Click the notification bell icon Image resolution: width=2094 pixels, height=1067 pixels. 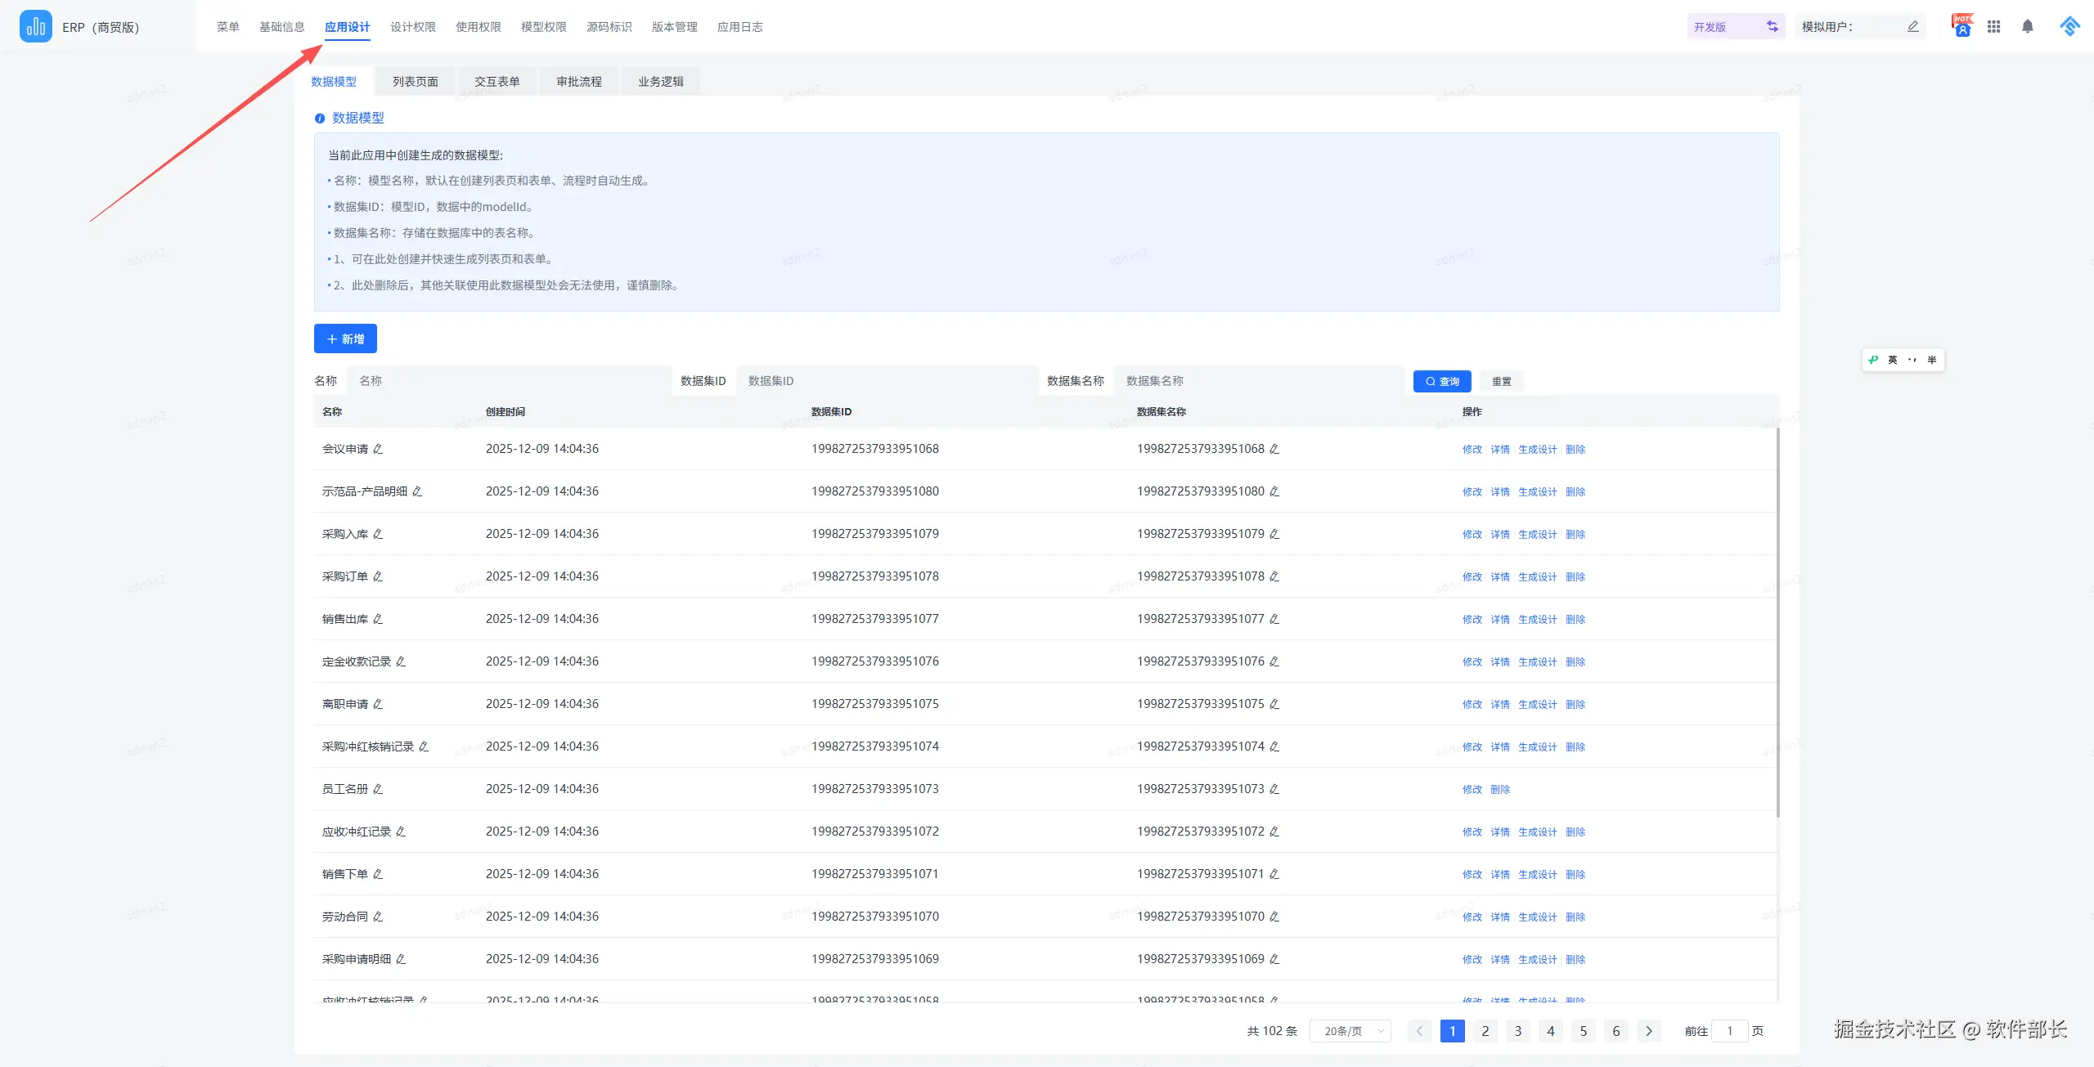(x=2027, y=26)
